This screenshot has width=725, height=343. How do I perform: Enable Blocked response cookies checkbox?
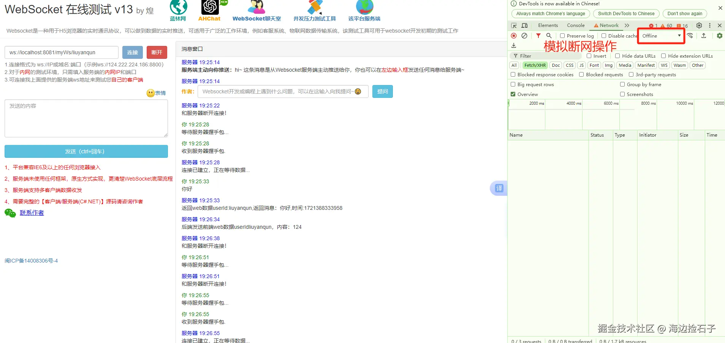click(x=513, y=74)
